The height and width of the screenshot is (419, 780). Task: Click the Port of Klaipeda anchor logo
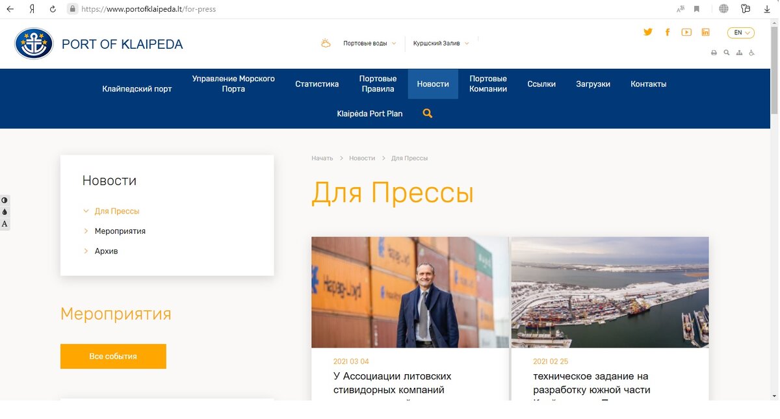(x=33, y=43)
